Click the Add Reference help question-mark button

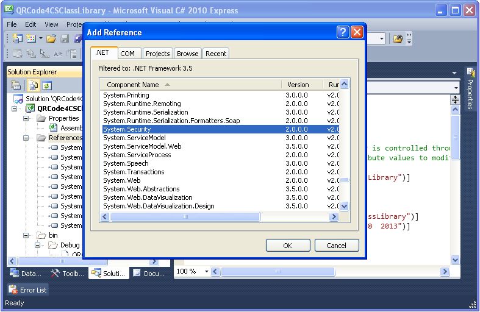click(343, 32)
